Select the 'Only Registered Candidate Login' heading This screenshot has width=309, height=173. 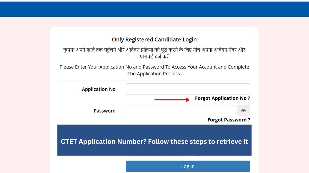tap(154, 39)
